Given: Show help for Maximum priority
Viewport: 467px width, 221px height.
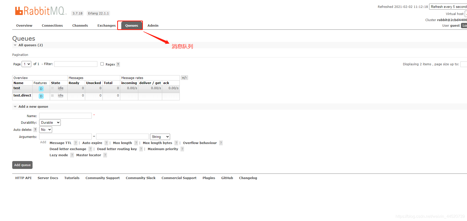Looking at the screenshot, I should [182, 149].
